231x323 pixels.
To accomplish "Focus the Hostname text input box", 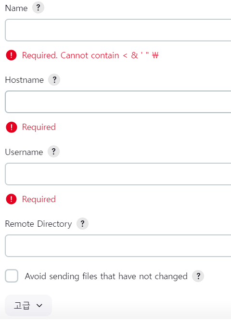I will tap(118, 102).
